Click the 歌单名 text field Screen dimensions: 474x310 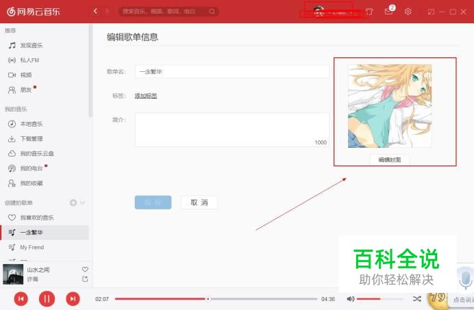(232, 72)
